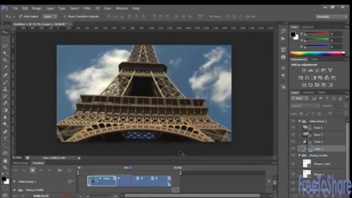The image size is (352, 198).
Task: Add an Exposure adjustment
Action: (324, 71)
